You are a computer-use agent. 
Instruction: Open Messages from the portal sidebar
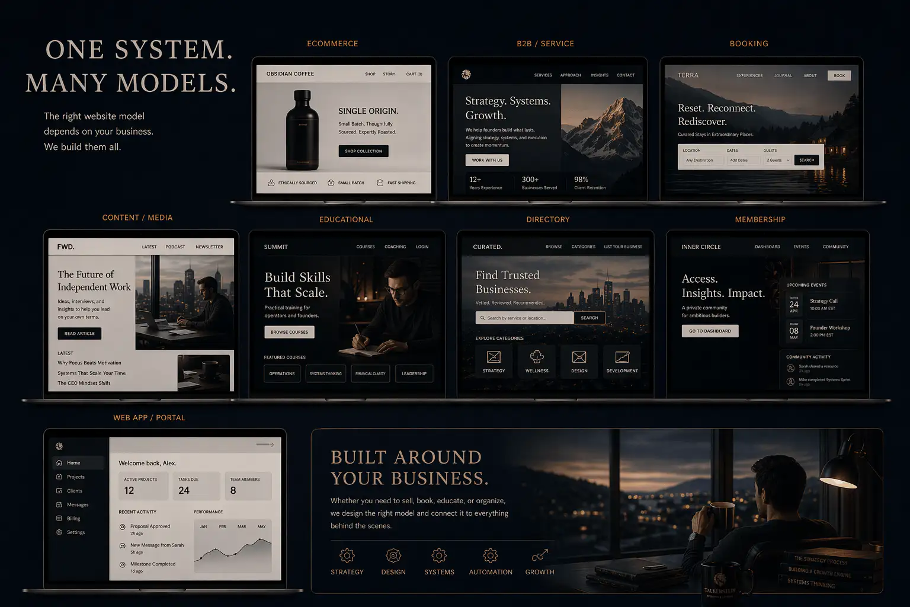tap(76, 504)
